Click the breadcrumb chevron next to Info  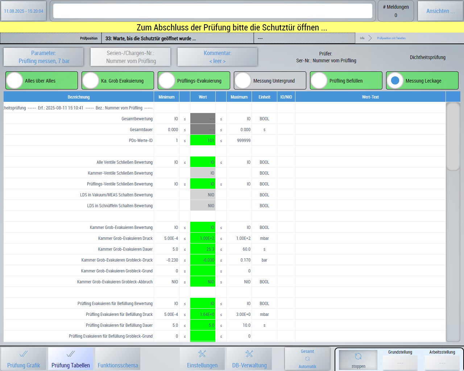click(370, 38)
